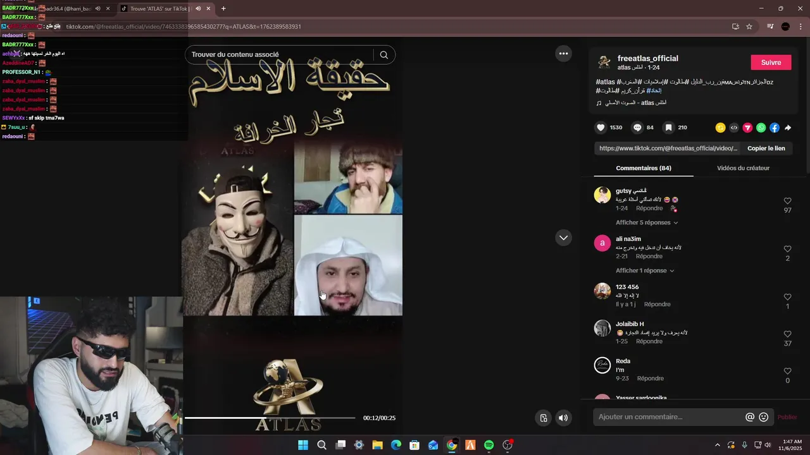
Task: Open Chrome three-dot menu
Action: click(x=801, y=27)
